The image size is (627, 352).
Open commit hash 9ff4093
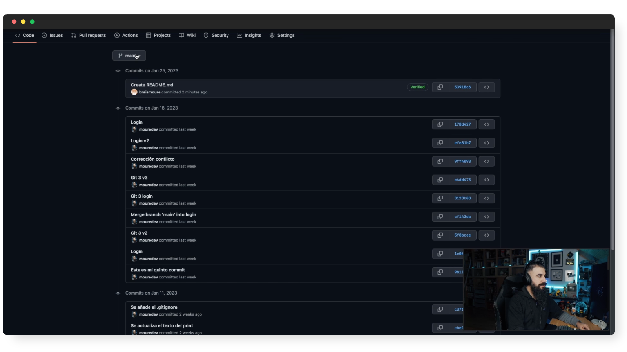click(x=462, y=161)
